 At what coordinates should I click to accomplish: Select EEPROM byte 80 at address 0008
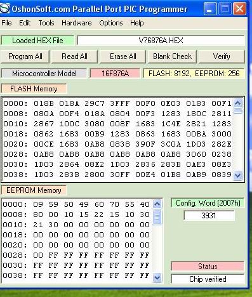click(x=38, y=214)
